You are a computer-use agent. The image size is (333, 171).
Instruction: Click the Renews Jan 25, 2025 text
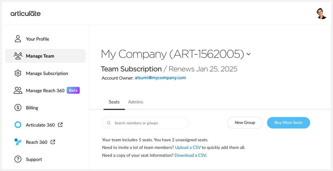pyautogui.click(x=203, y=69)
